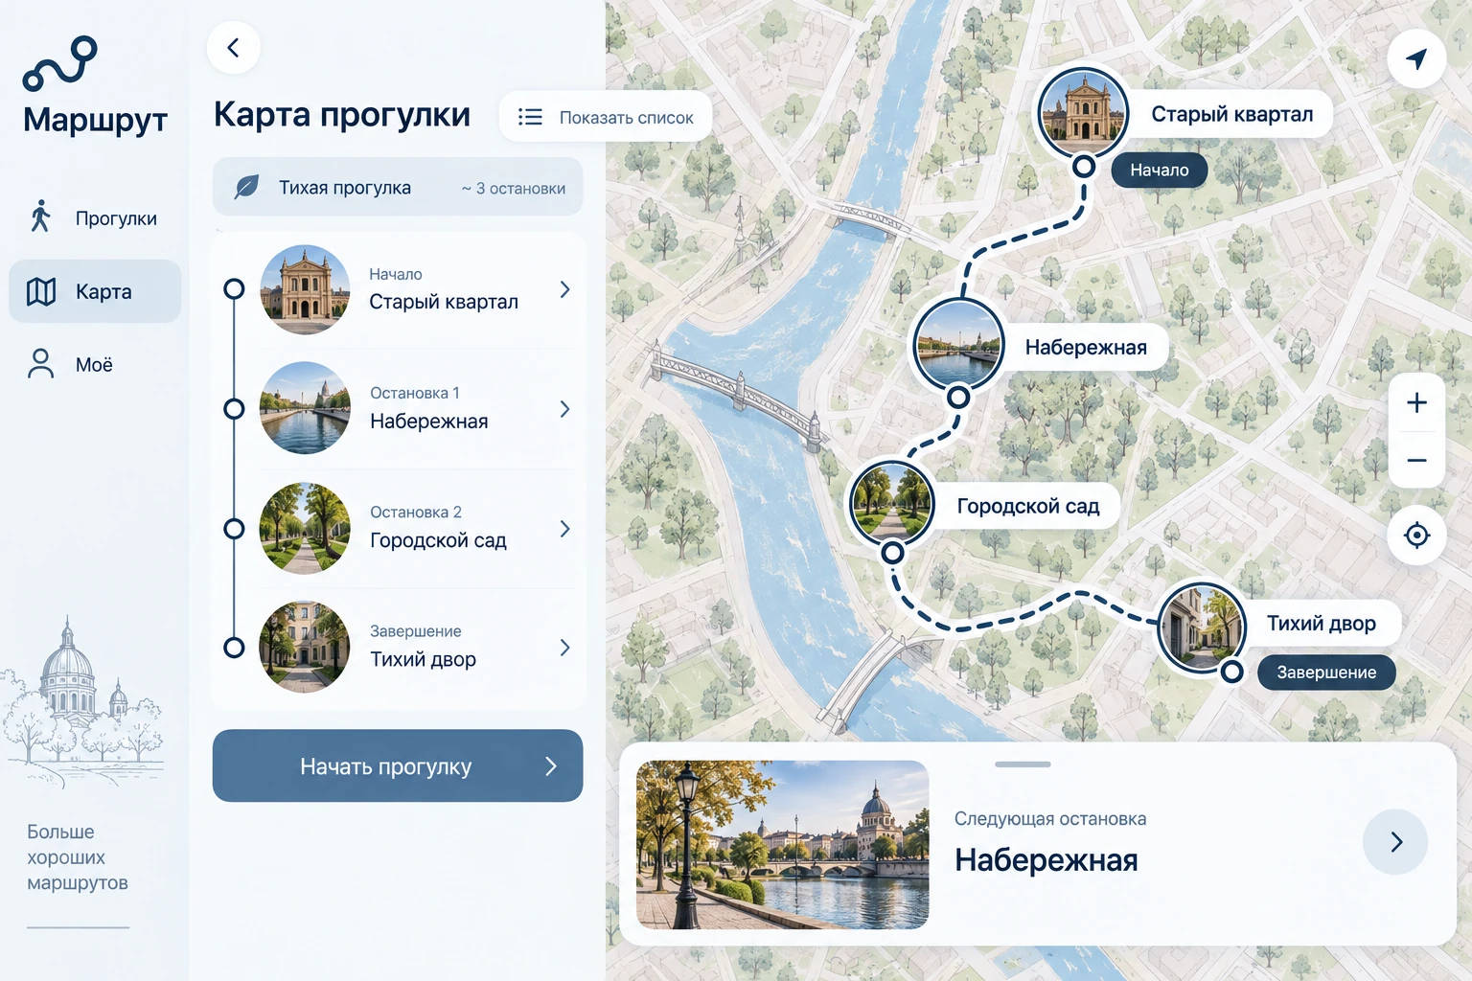Zoom out with the minus button
The image size is (1472, 981).
click(x=1416, y=461)
